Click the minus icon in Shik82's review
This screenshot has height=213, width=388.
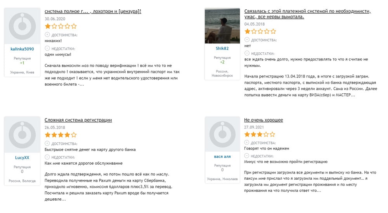247,53
